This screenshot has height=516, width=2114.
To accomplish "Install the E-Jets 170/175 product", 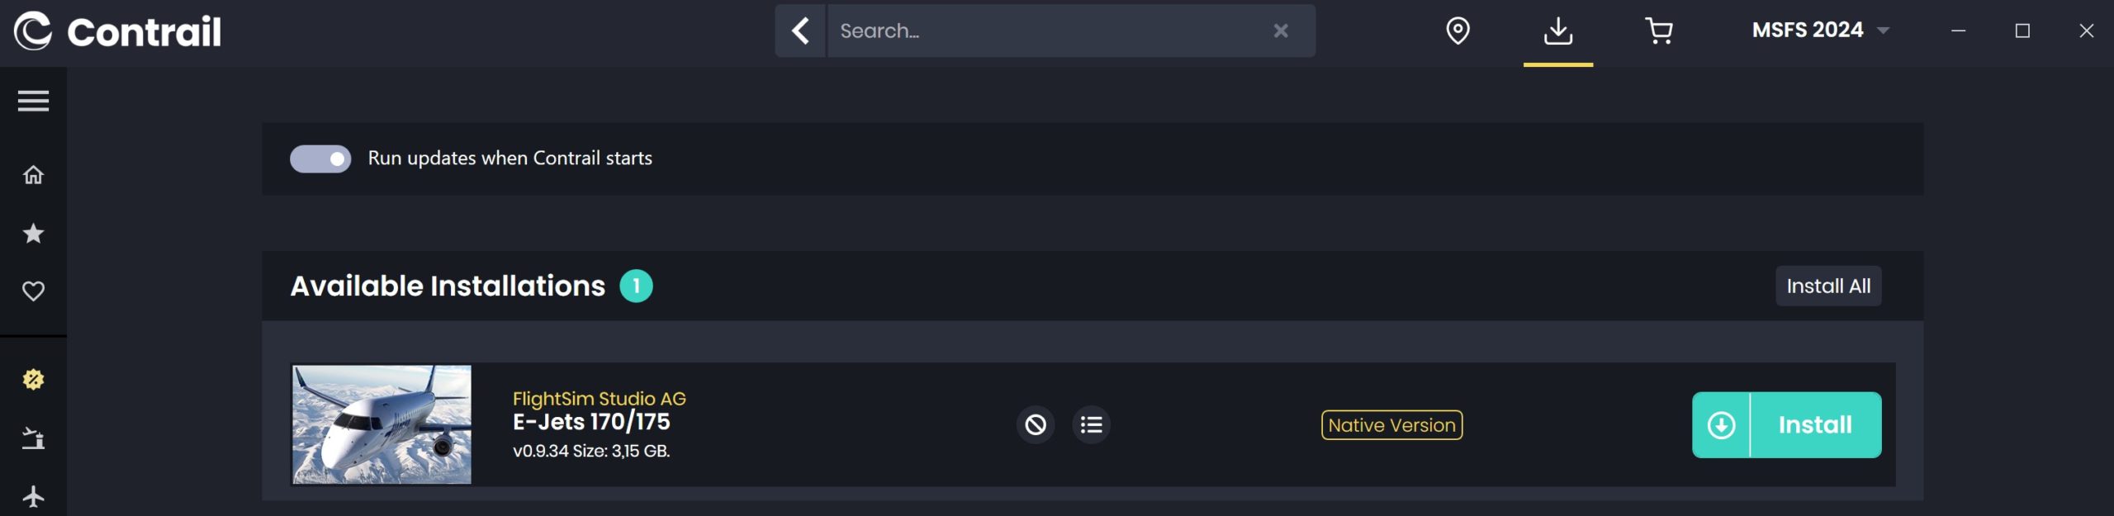I will (x=1786, y=425).
